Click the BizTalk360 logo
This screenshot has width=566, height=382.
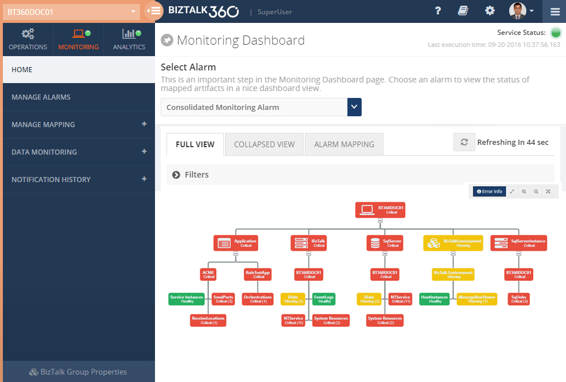(204, 11)
